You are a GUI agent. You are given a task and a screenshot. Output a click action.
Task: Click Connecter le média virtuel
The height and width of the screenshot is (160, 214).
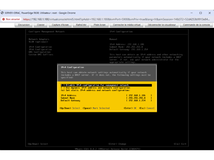(x=127, y=25)
